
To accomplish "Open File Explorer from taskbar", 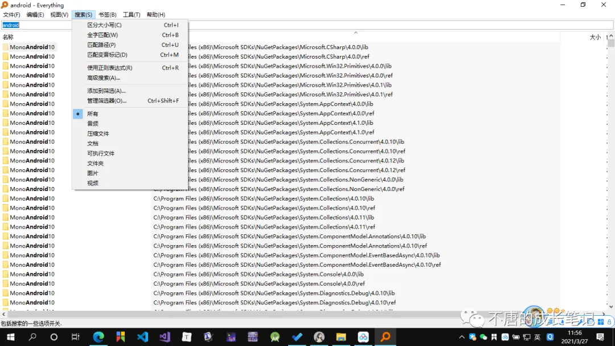I will pyautogui.click(x=341, y=337).
